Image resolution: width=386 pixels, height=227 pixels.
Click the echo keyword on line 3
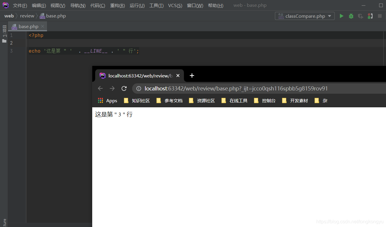coord(35,51)
